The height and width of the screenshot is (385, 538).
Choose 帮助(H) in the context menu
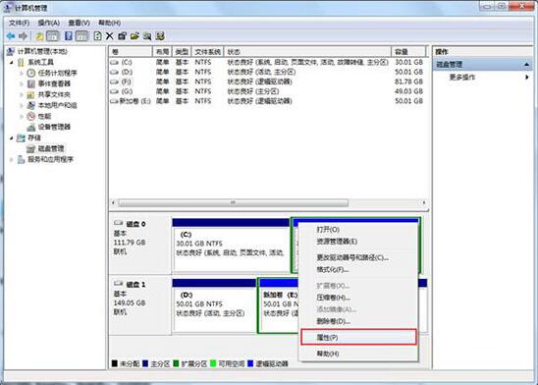[x=359, y=354]
